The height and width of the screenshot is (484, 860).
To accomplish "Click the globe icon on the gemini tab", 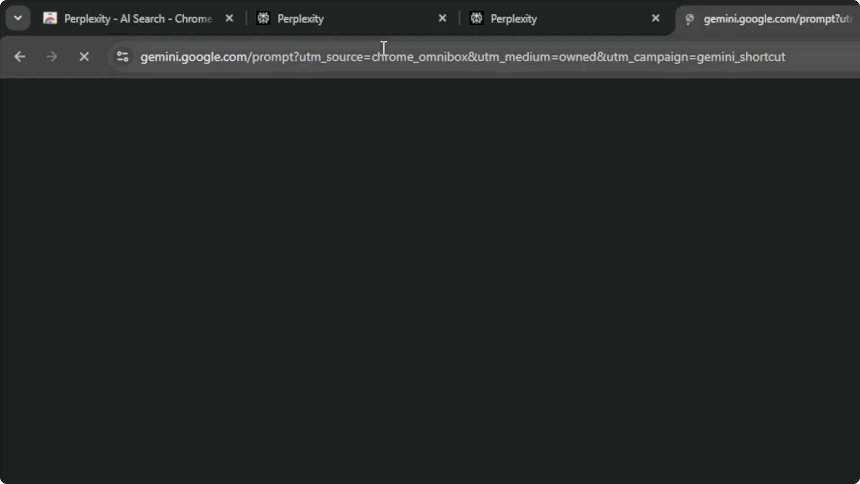I will 690,19.
